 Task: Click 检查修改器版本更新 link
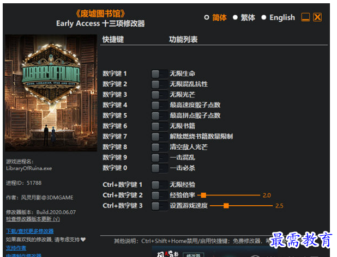[33, 219]
